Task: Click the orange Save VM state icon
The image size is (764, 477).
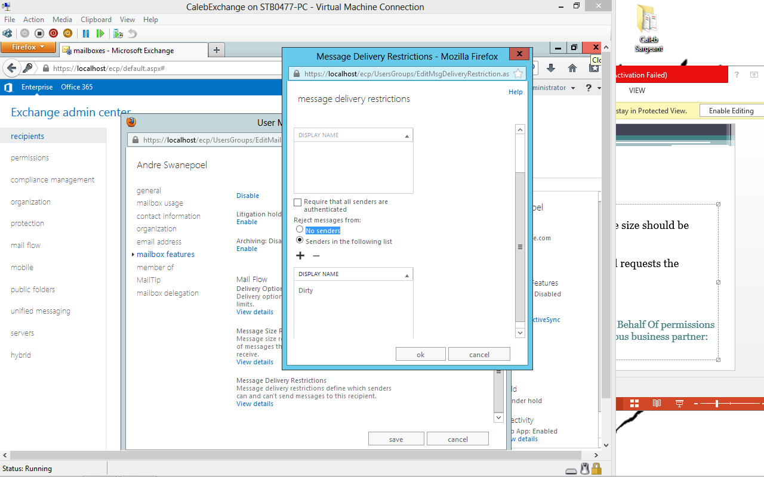Action: pyautogui.click(x=67, y=33)
